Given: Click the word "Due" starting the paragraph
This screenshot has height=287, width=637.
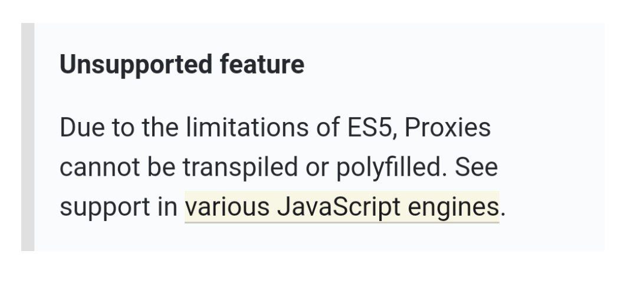Looking at the screenshot, I should pos(81,127).
